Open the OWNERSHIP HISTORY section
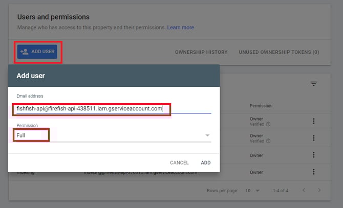The height and width of the screenshot is (208, 343). click(x=201, y=52)
